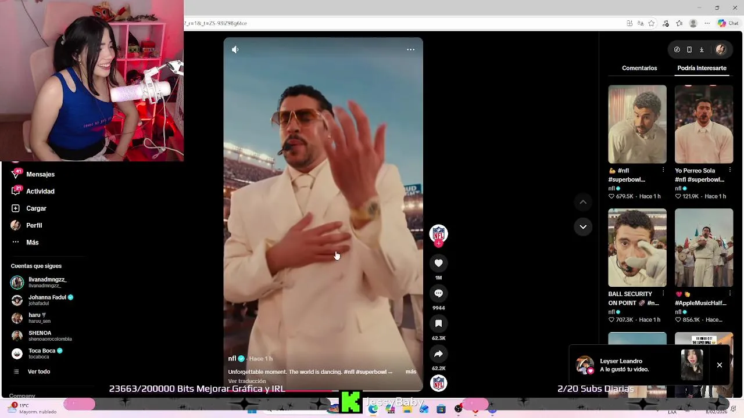This screenshot has height=418, width=744.
Task: Open Copilot Chat in the browser
Action: tap(728, 23)
